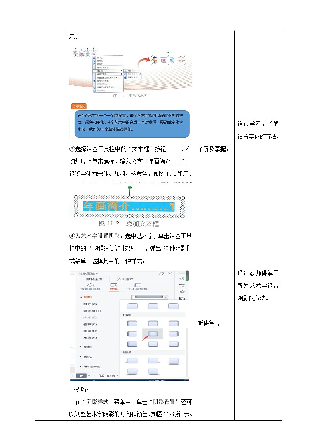Click the fit-to-window zoom icon
317x448 pixels.
[x=101, y=376]
